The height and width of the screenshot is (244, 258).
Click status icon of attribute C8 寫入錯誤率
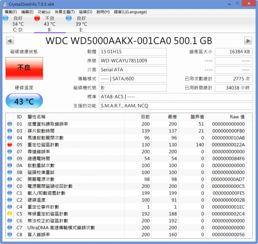[10, 234]
